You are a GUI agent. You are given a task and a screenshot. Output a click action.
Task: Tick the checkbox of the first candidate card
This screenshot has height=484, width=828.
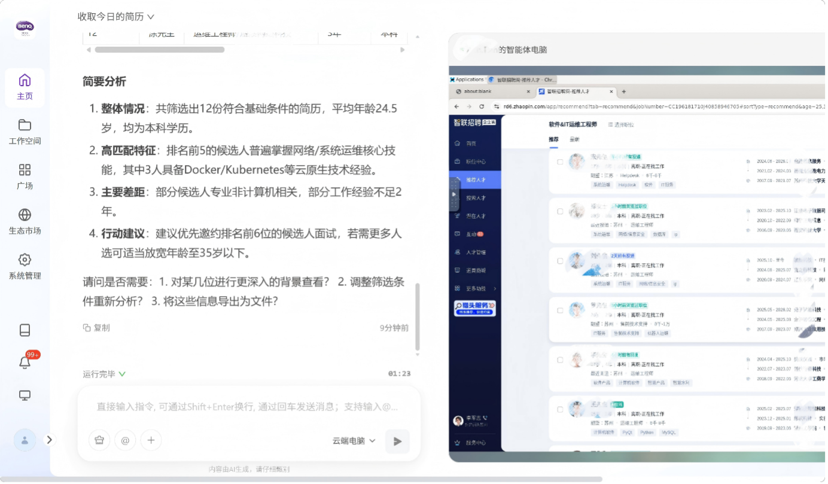tap(560, 162)
